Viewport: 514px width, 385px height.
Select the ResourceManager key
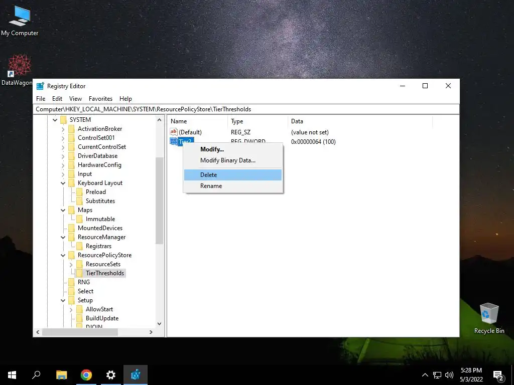101,237
